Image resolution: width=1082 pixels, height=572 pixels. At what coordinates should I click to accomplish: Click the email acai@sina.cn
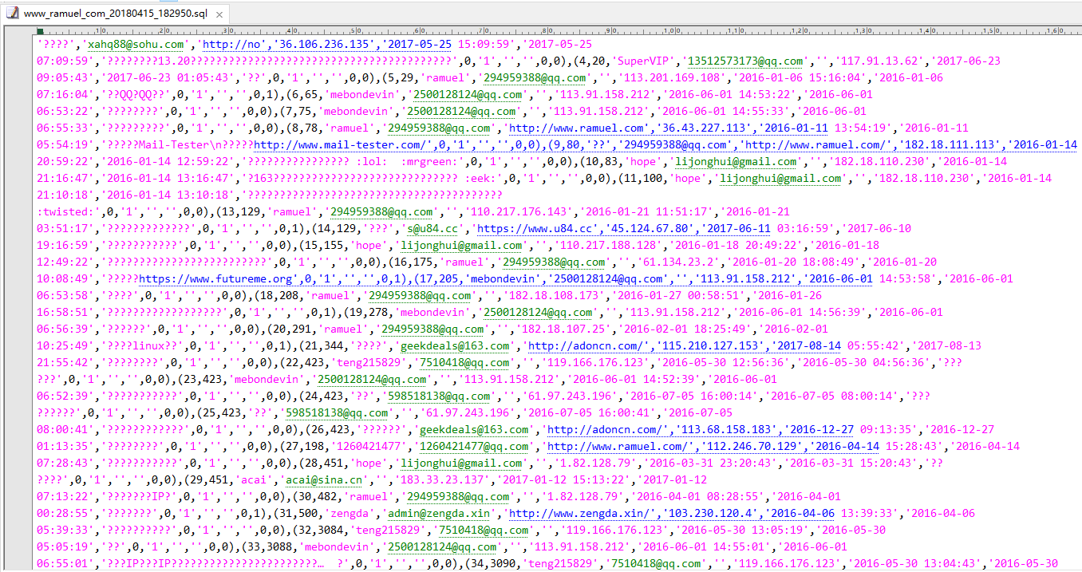tap(322, 479)
